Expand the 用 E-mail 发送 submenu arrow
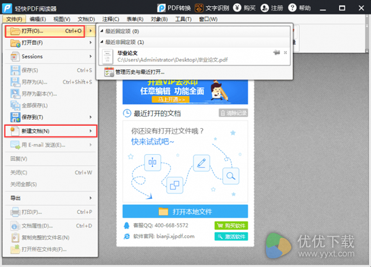Screen dimensions: 371x267 [x=91, y=145]
